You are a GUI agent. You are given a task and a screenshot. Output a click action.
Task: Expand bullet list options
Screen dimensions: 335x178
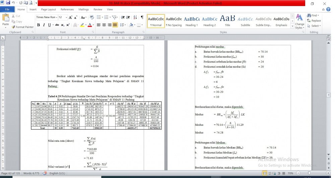102,17
